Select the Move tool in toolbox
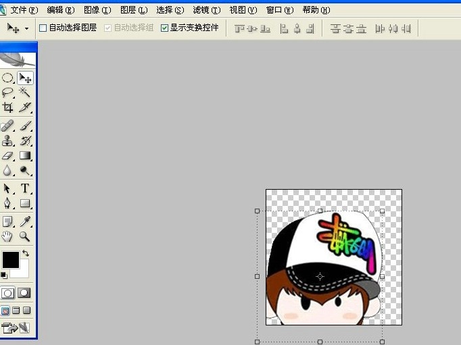 click(x=25, y=78)
